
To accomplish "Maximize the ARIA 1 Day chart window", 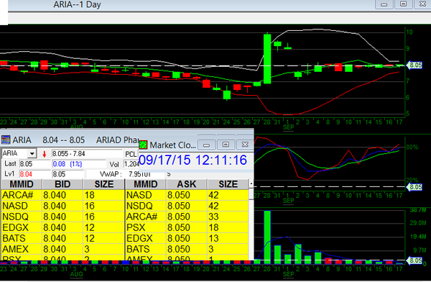I will pyautogui.click(x=403, y=4).
